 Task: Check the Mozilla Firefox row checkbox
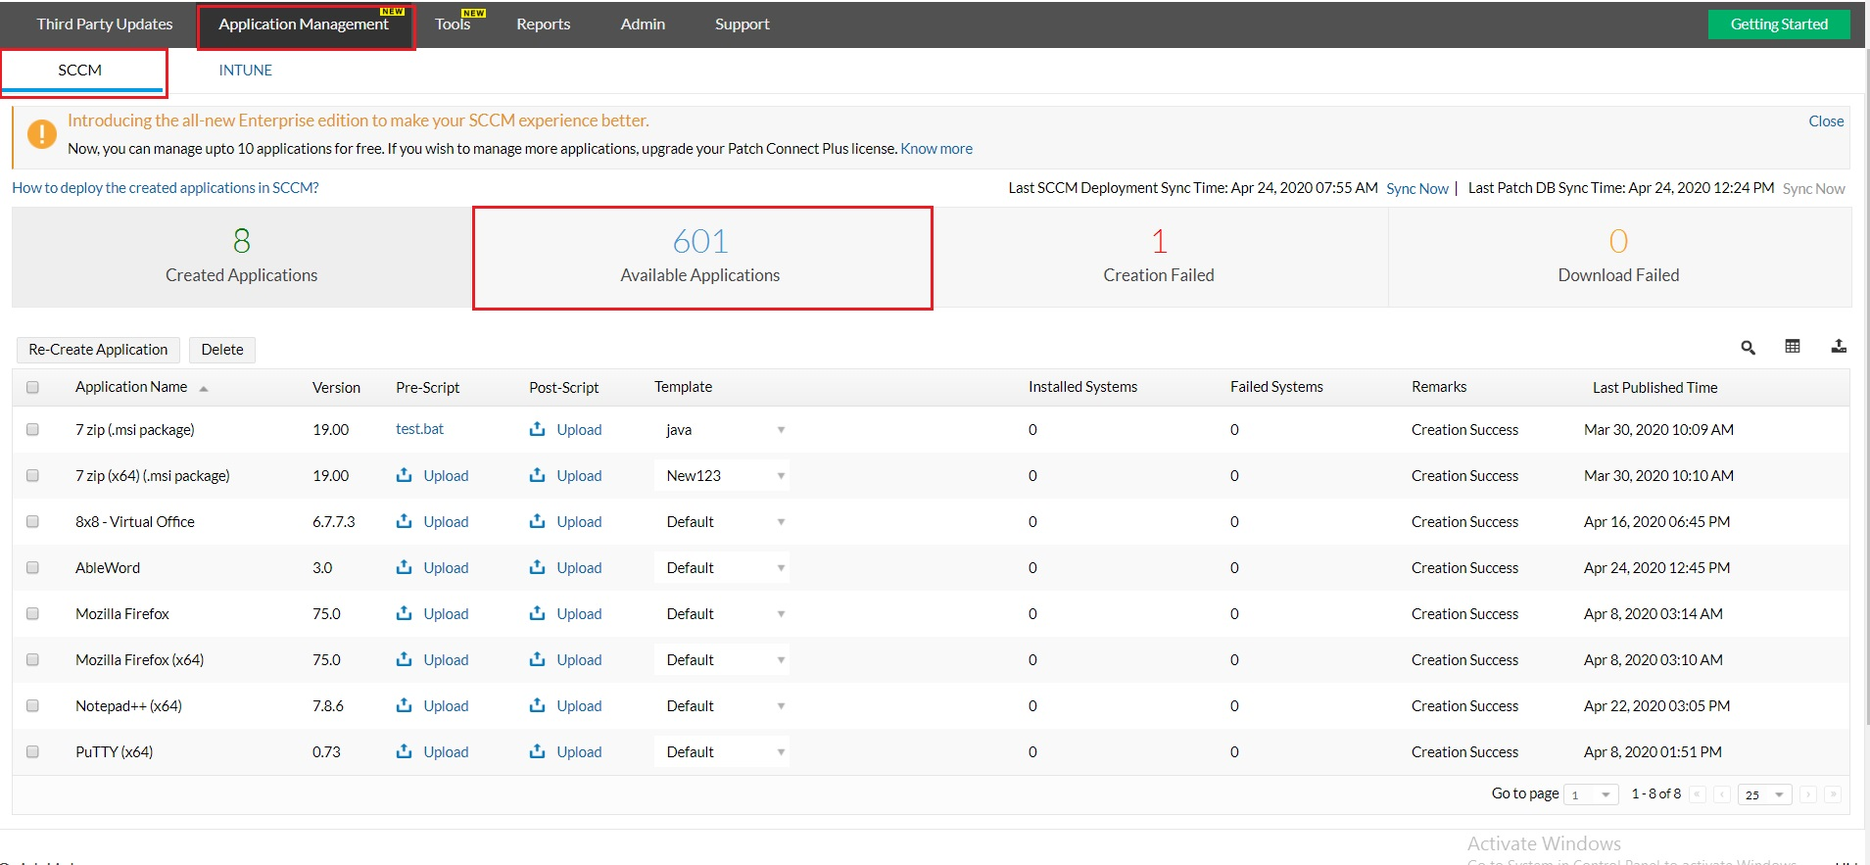(x=32, y=613)
